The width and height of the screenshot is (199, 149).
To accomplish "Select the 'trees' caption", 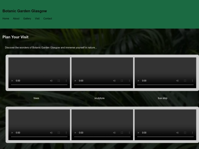I will [x=36, y=98].
